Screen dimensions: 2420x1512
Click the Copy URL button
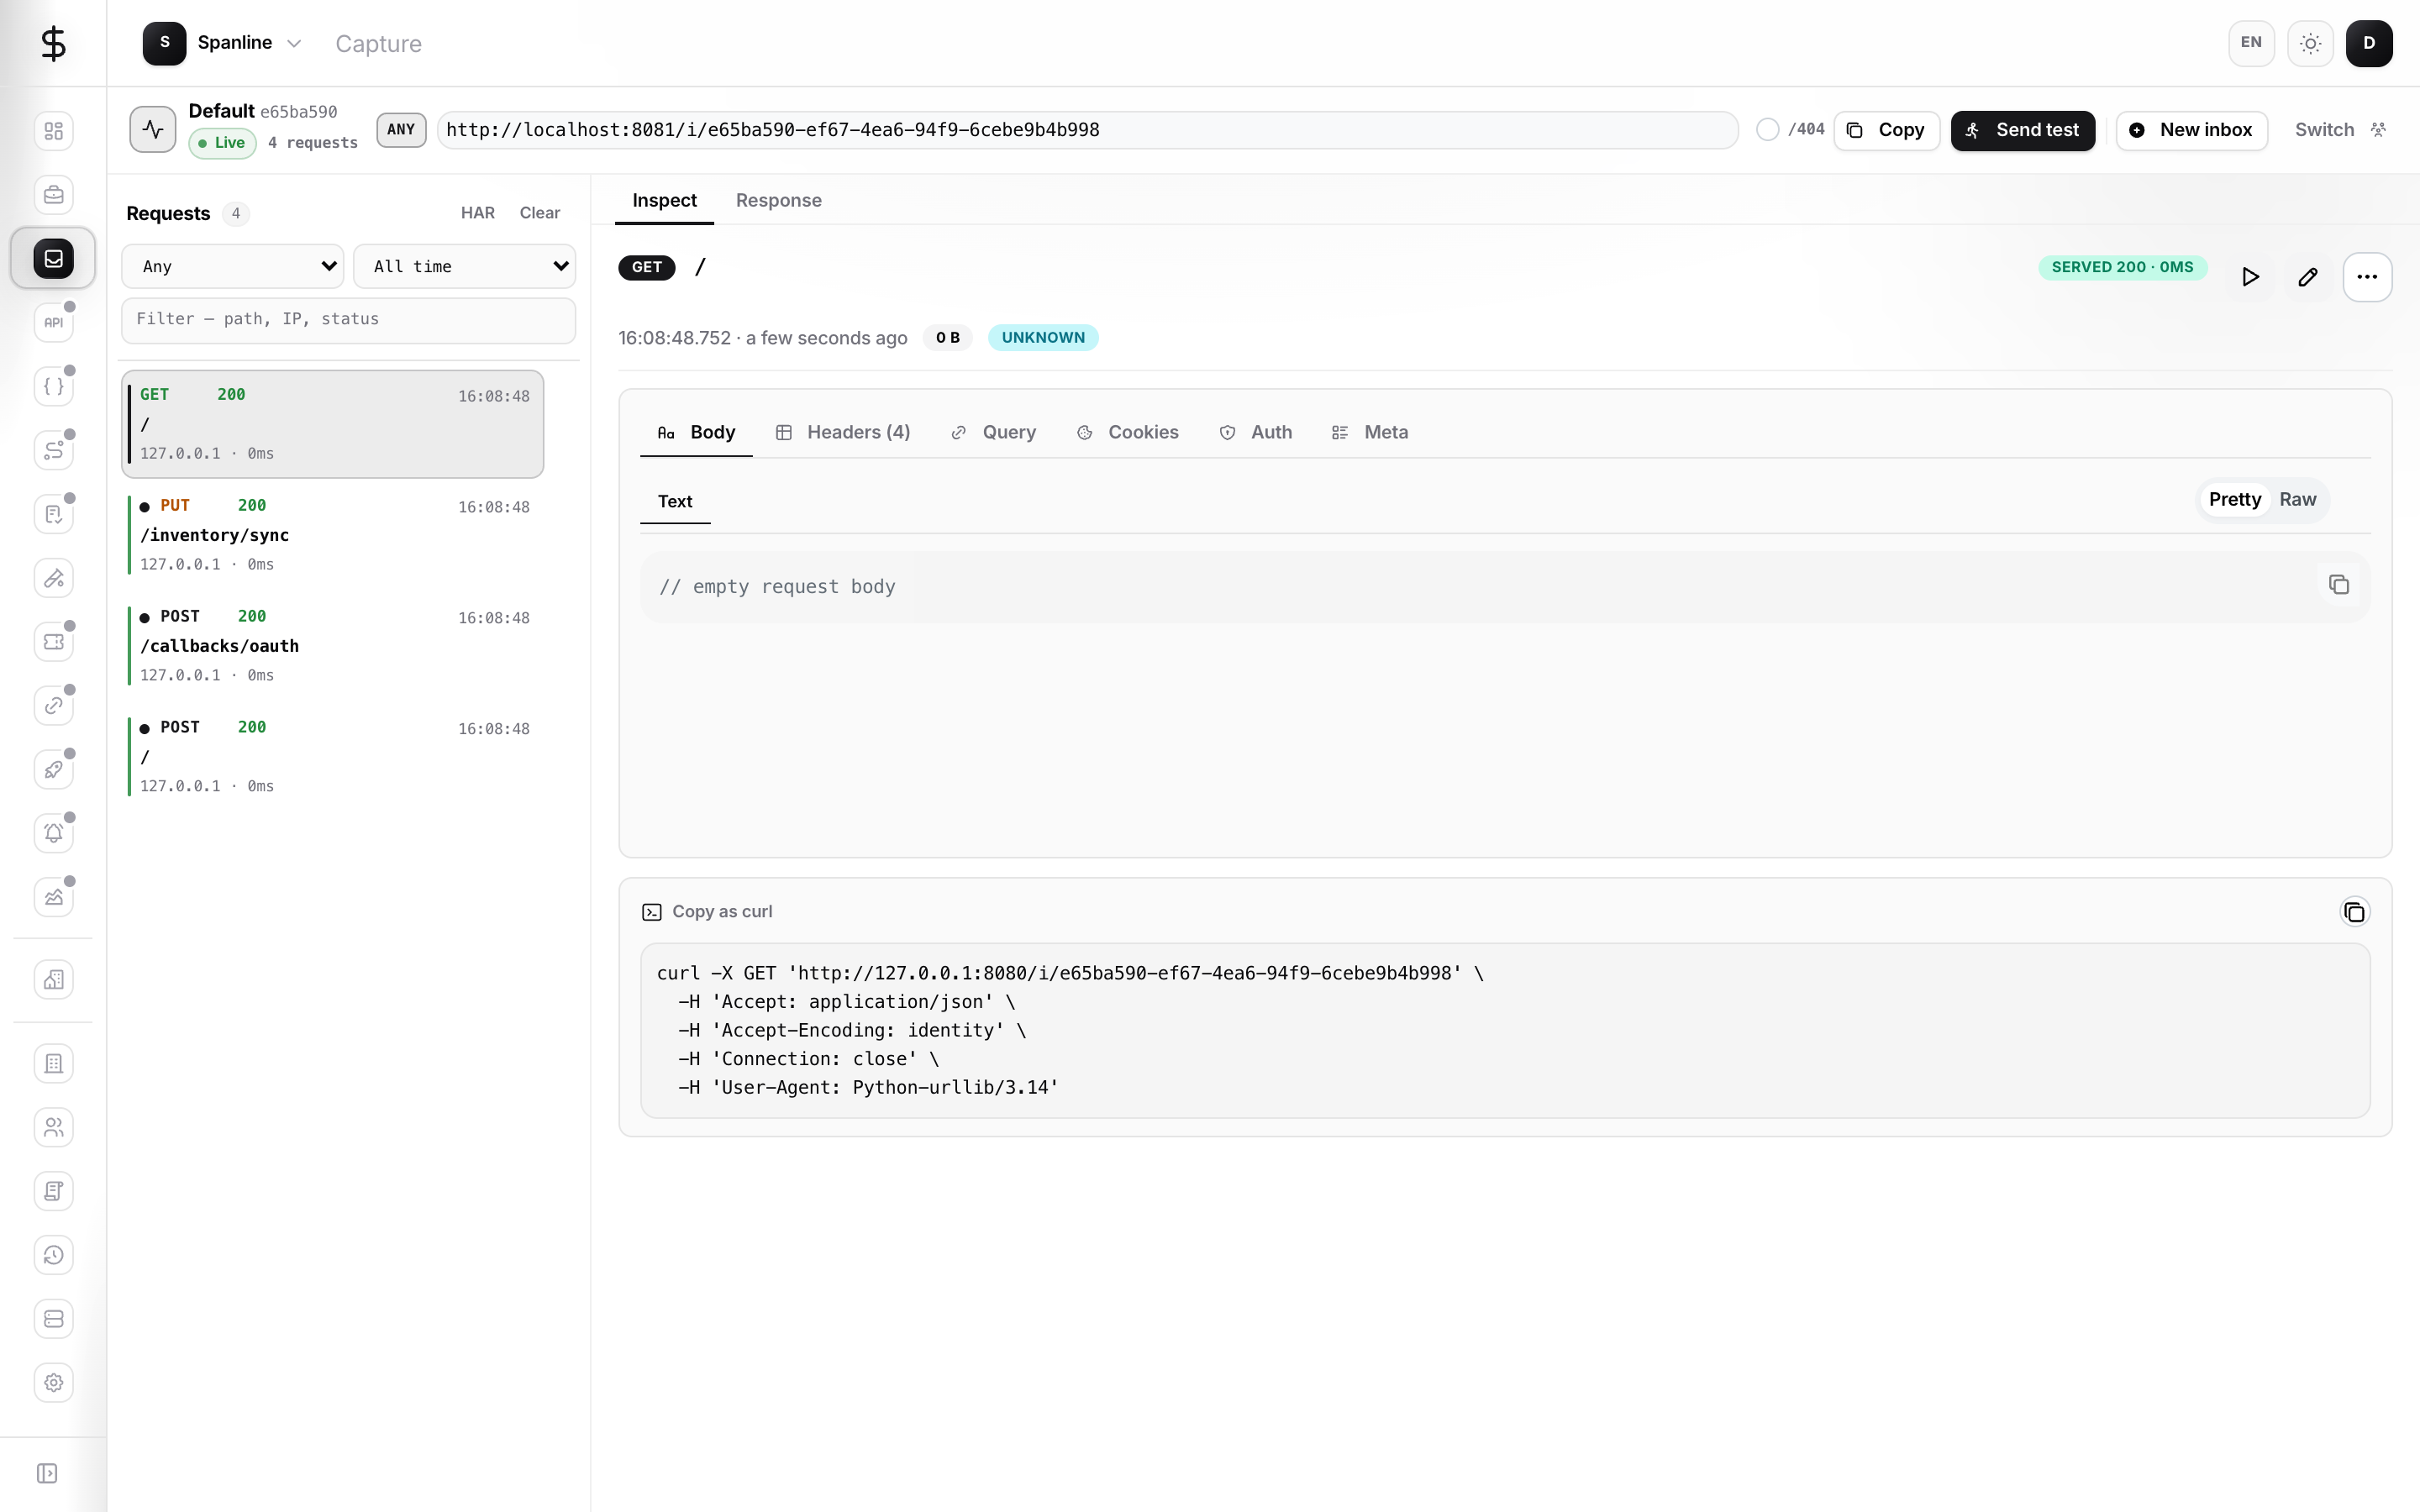point(1886,130)
